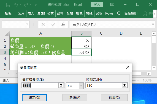
Task: Open Ribbon Display Options icon
Action: [x=112, y=4]
